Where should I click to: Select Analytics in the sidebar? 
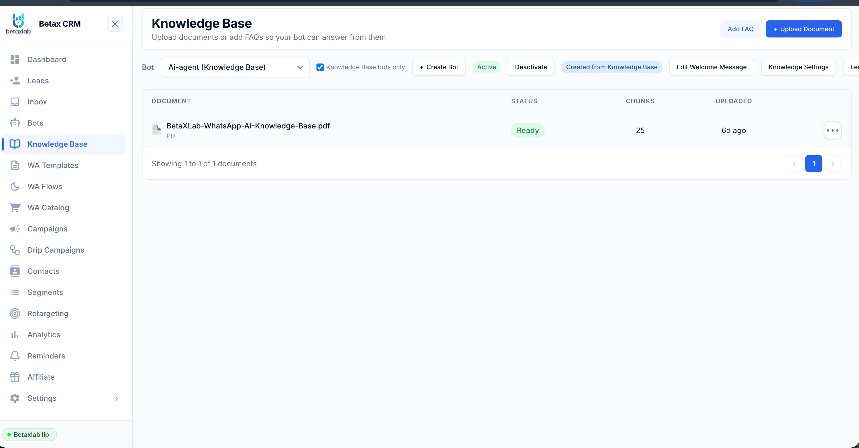pyautogui.click(x=64, y=335)
